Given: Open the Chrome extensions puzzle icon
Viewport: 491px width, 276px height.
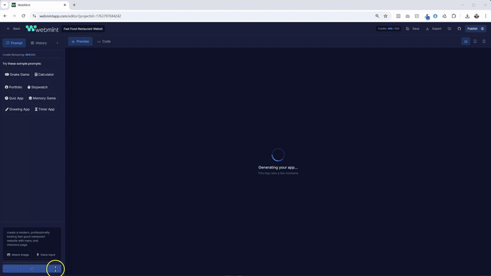Looking at the screenshot, I should (x=454, y=16).
